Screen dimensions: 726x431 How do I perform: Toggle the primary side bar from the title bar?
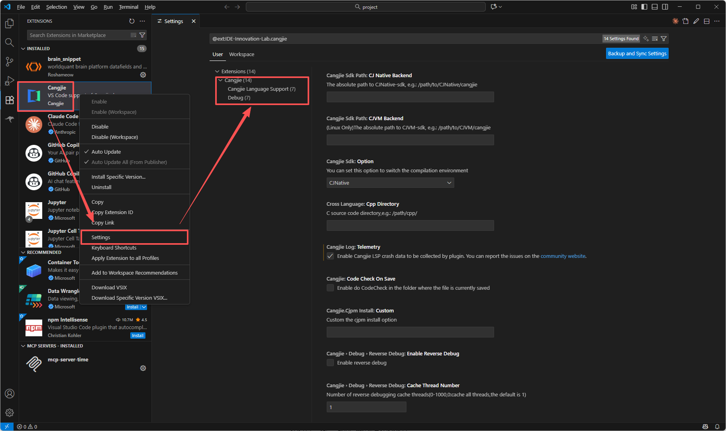(644, 7)
